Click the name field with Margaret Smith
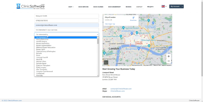The image size is (203, 102). point(66,16)
